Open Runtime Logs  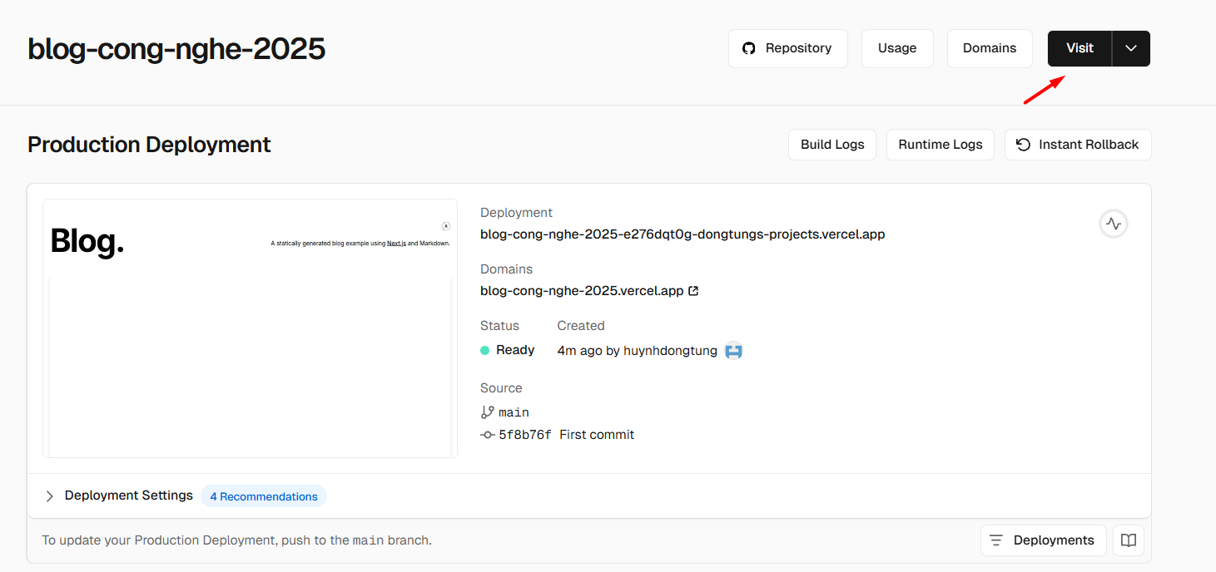940,144
